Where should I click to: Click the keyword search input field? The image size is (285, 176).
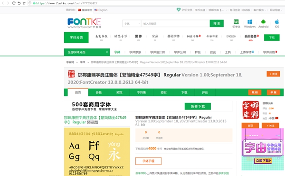coord(175,24)
